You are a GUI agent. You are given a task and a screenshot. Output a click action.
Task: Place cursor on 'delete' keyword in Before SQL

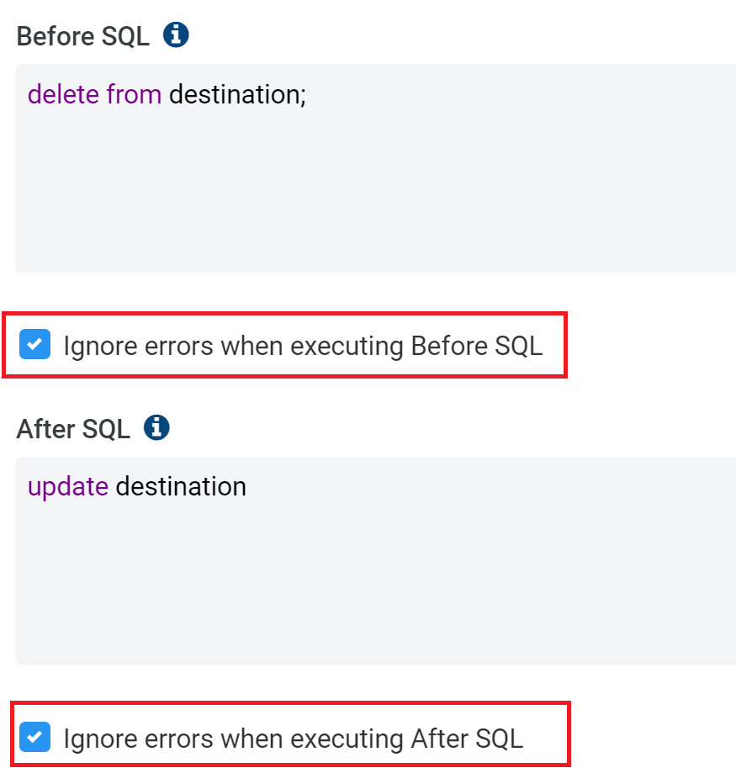tap(64, 94)
